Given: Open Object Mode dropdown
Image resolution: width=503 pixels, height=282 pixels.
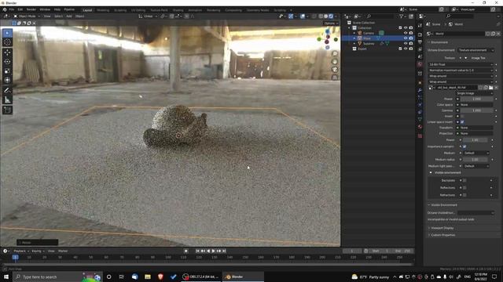Looking at the screenshot, I should coord(27,16).
